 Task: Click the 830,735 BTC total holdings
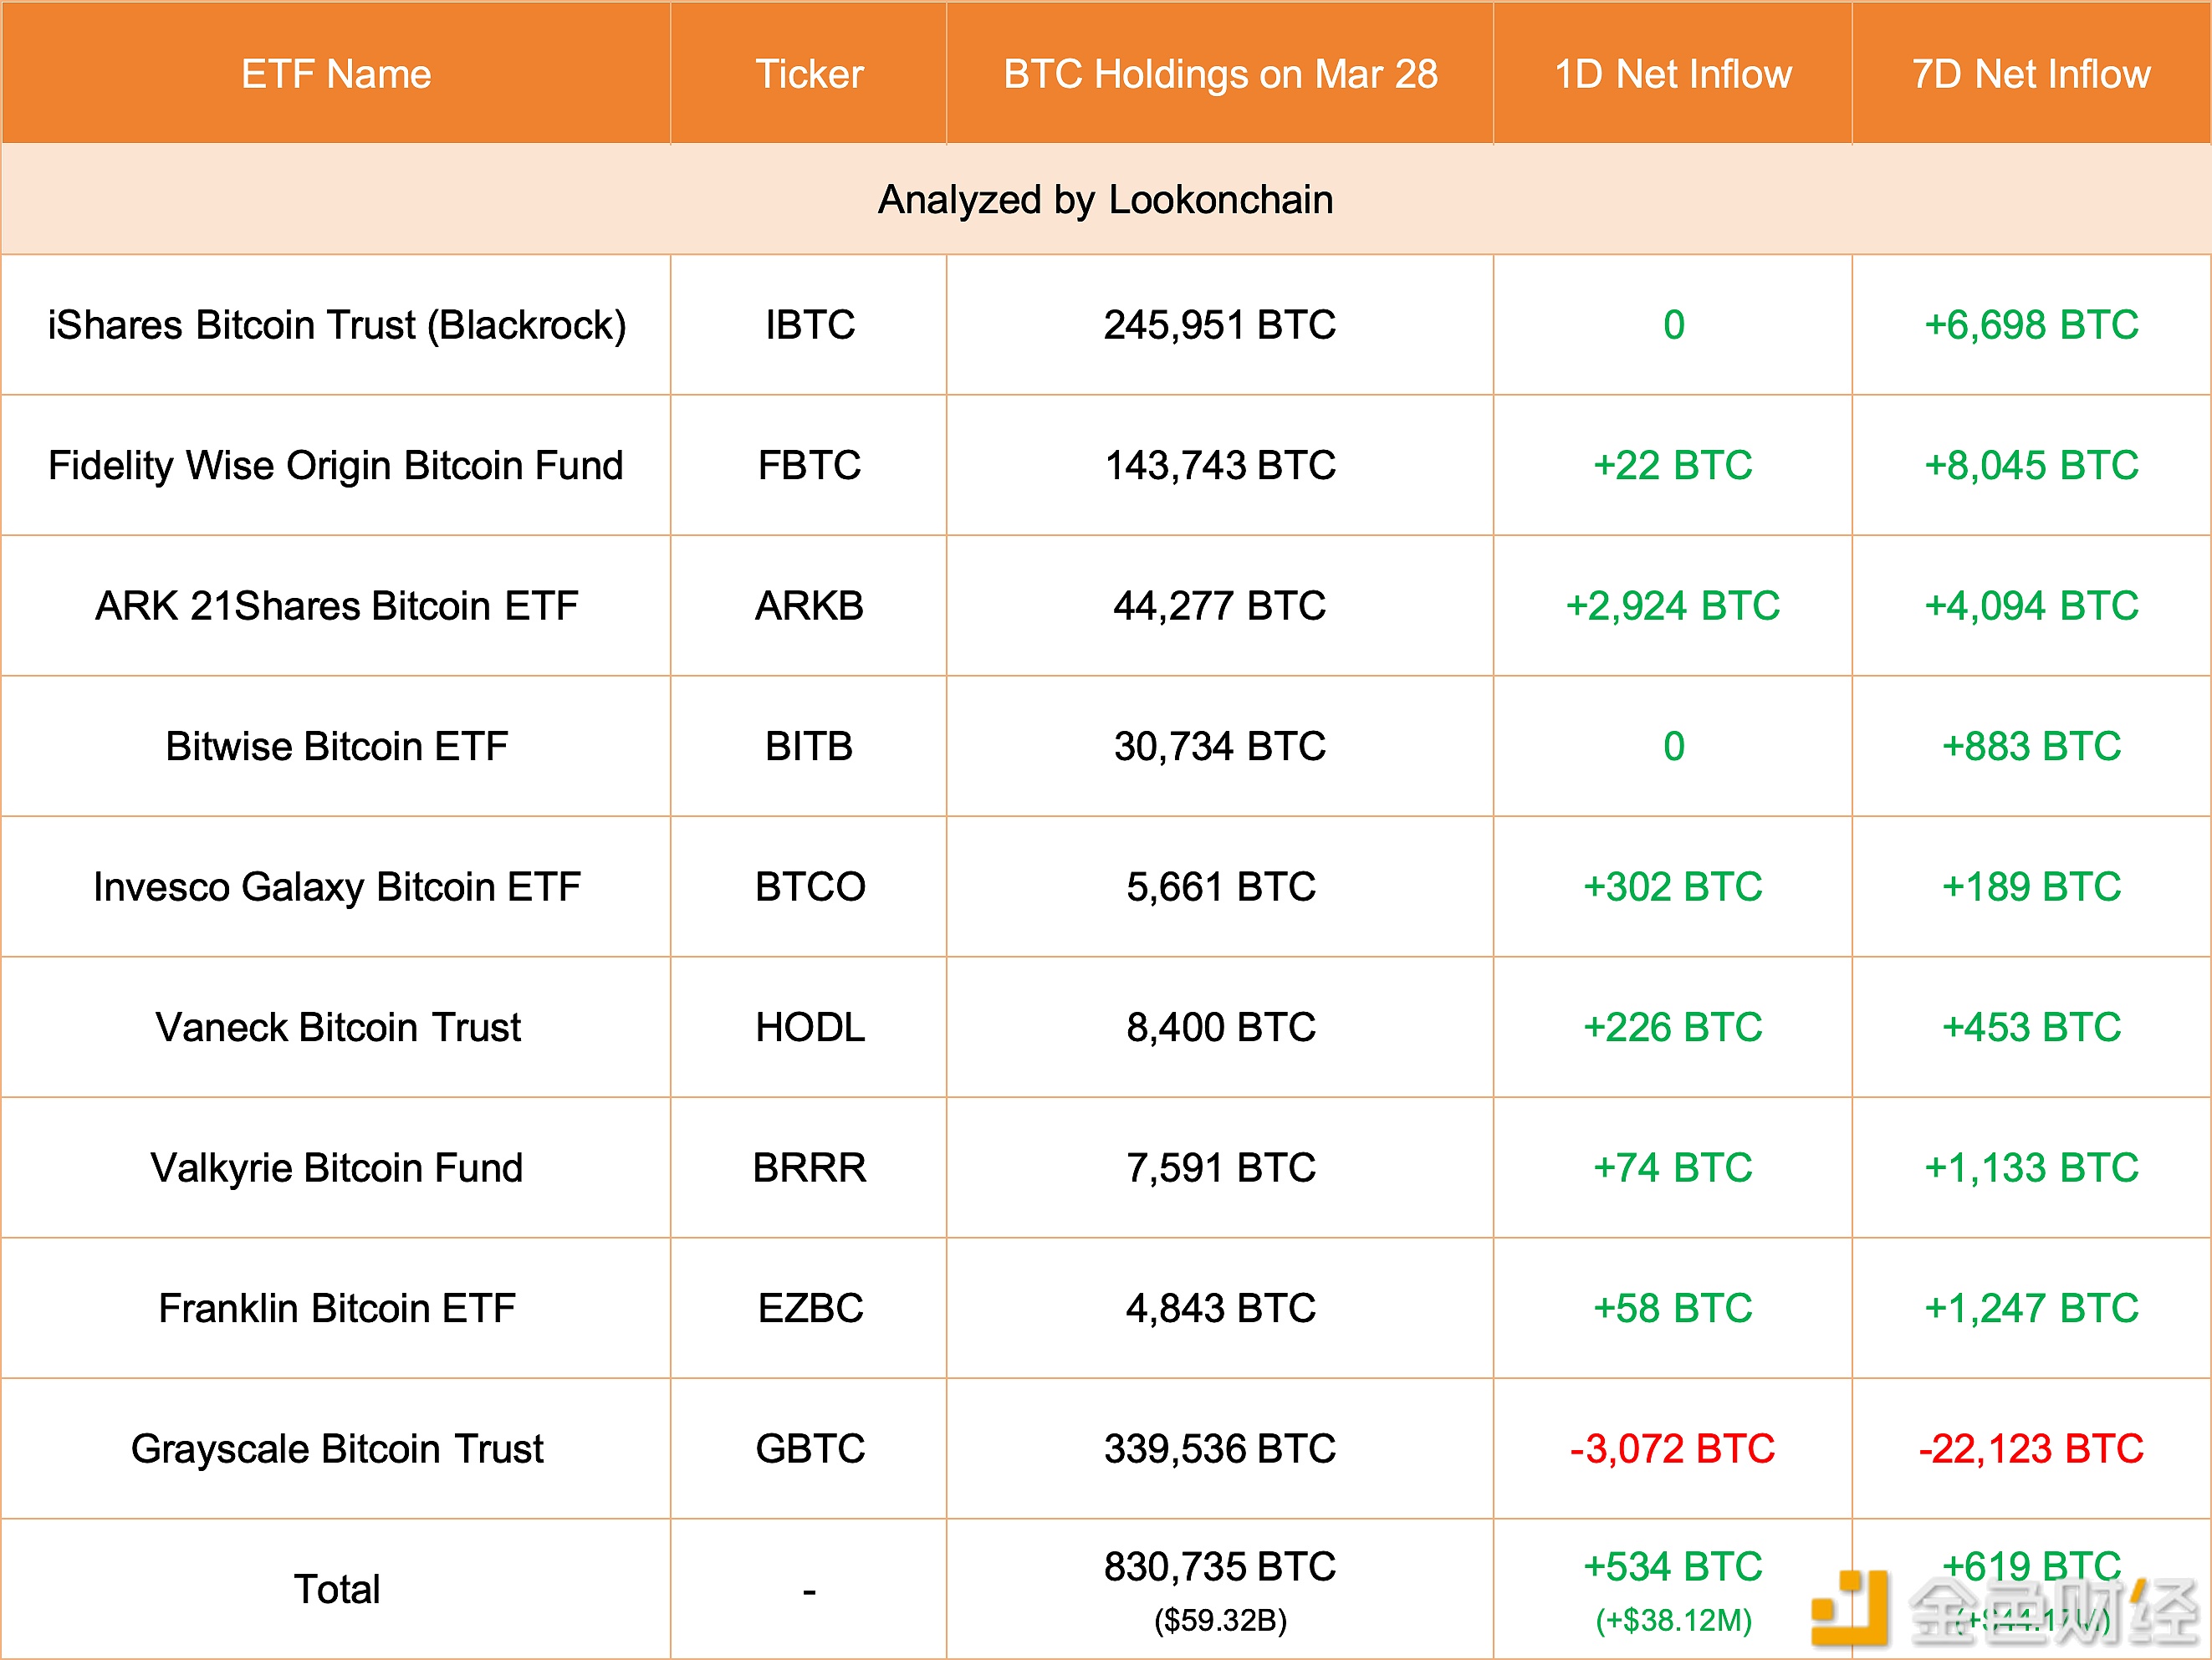click(x=1220, y=1567)
